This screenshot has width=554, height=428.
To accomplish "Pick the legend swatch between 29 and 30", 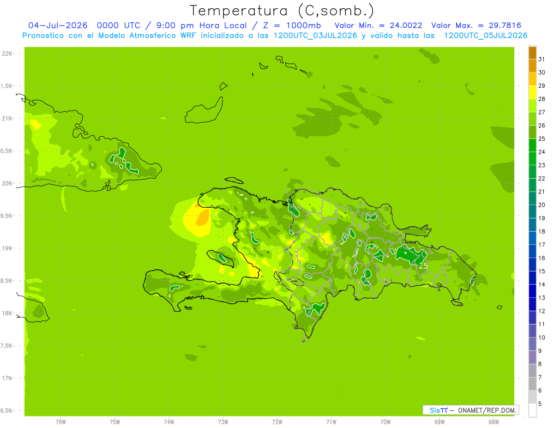I will tap(532, 79).
